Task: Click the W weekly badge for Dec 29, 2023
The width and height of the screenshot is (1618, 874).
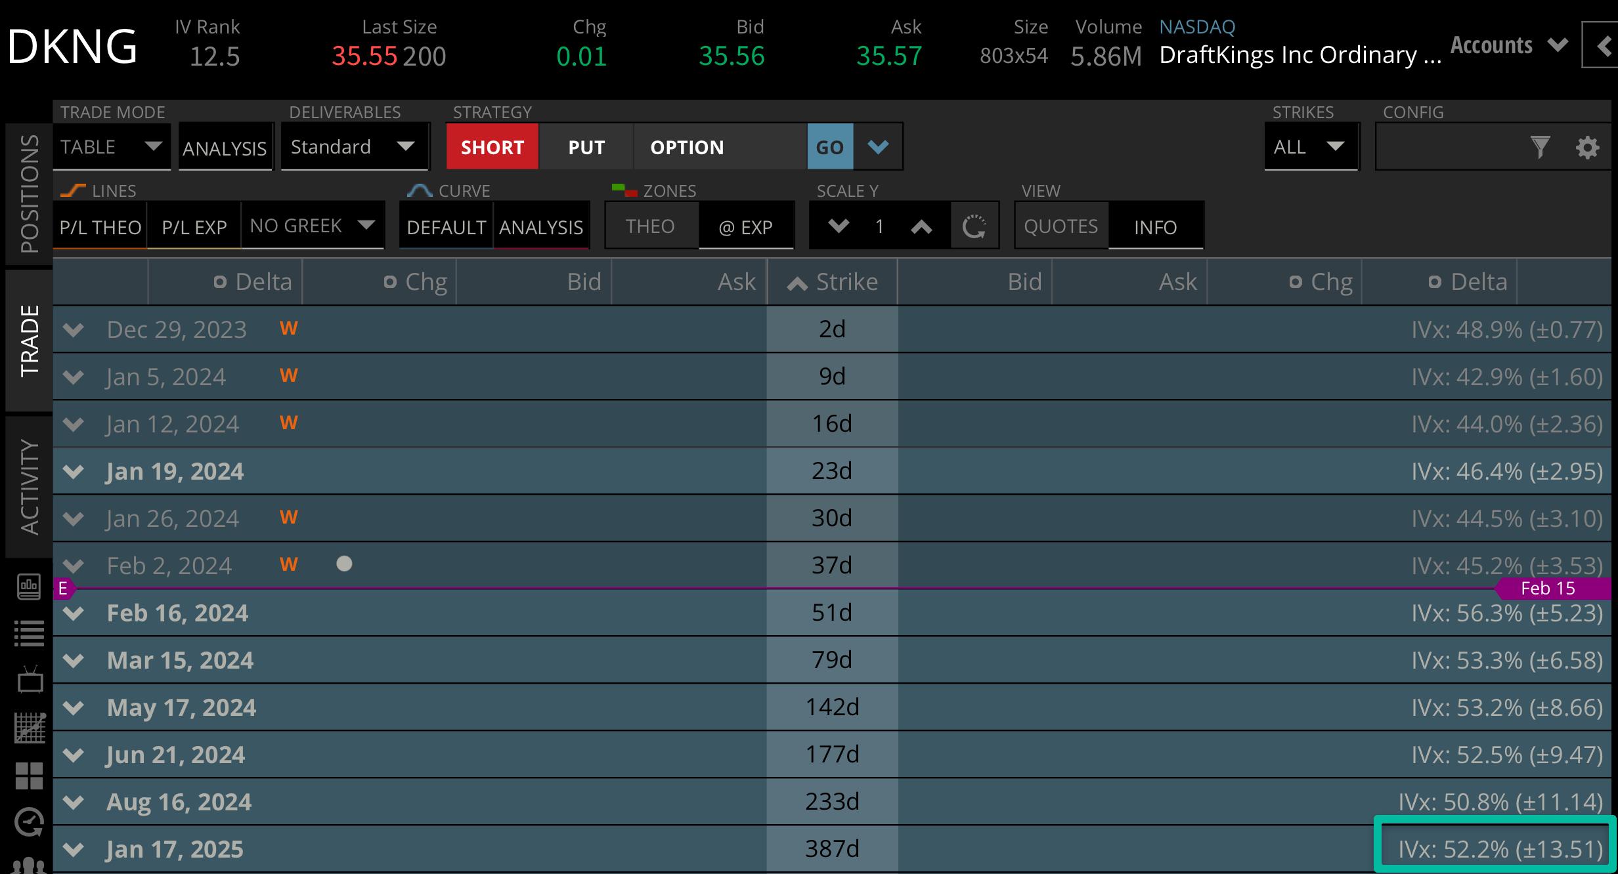Action: coord(289,328)
